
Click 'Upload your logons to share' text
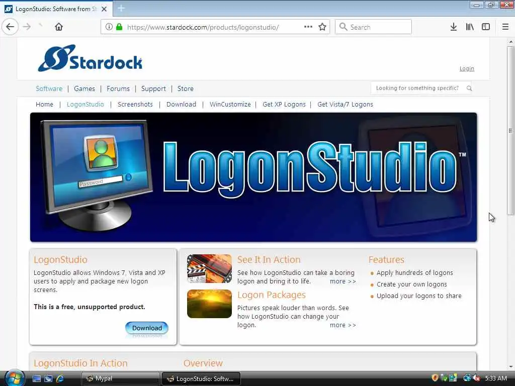pos(419,296)
